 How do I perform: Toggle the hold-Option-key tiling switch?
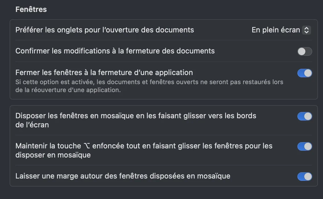tap(305, 146)
